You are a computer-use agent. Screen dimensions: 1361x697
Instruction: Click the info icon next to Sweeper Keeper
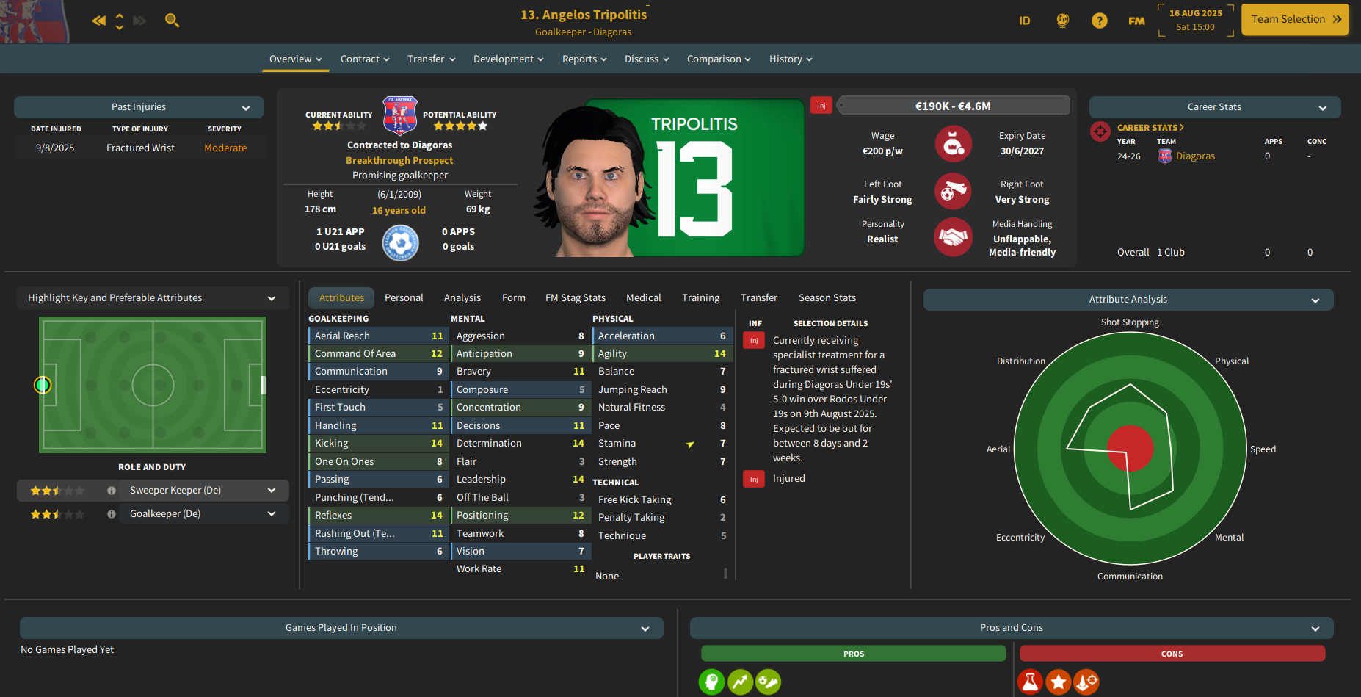112,491
